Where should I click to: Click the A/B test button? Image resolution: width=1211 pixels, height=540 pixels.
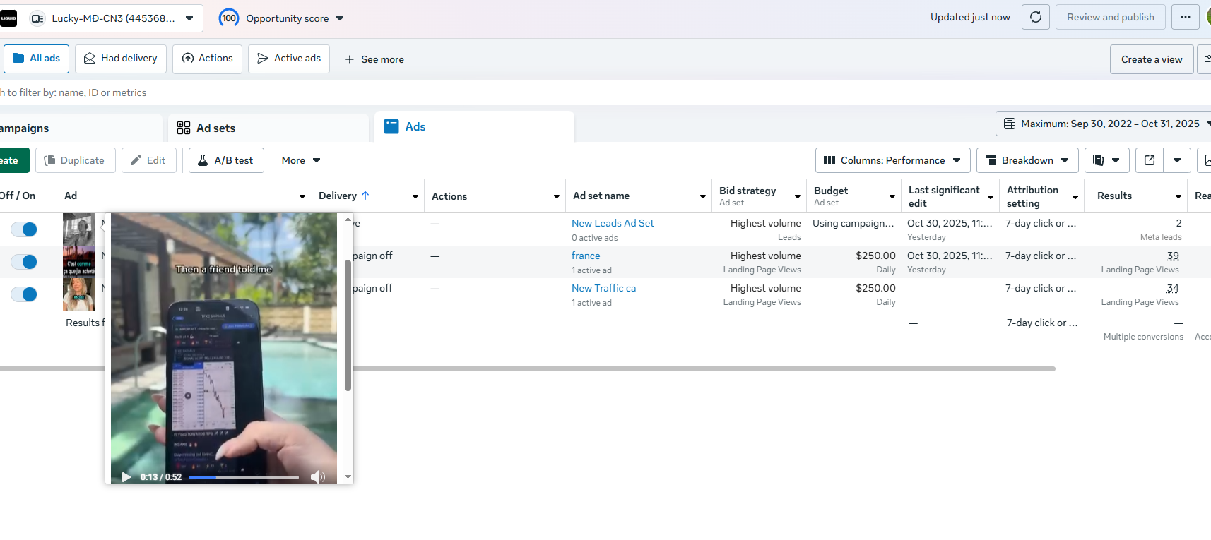click(x=226, y=160)
